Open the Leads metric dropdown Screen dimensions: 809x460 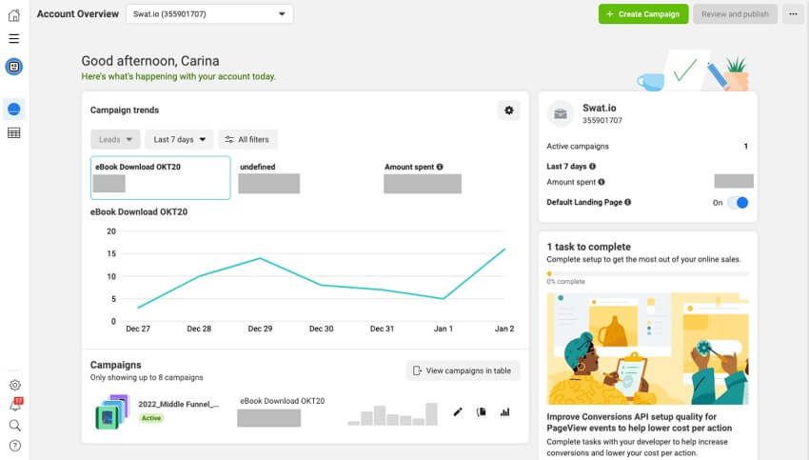[x=115, y=140]
